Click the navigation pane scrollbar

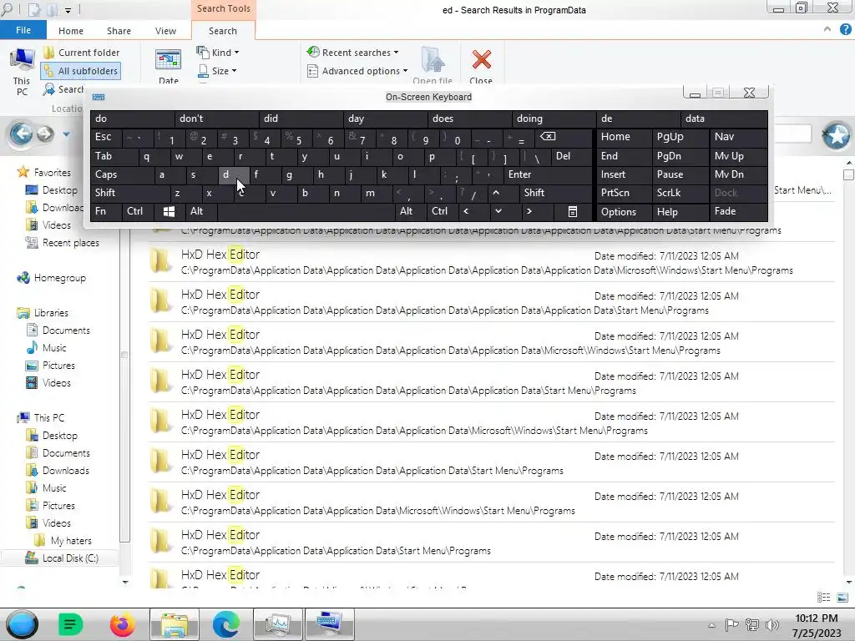[124, 354]
